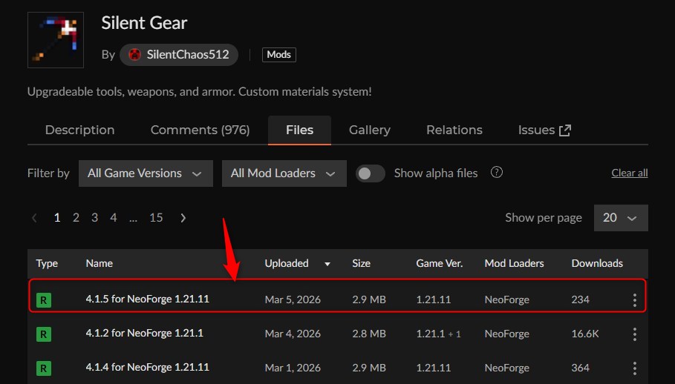Select page 1 in pagination

tap(57, 218)
